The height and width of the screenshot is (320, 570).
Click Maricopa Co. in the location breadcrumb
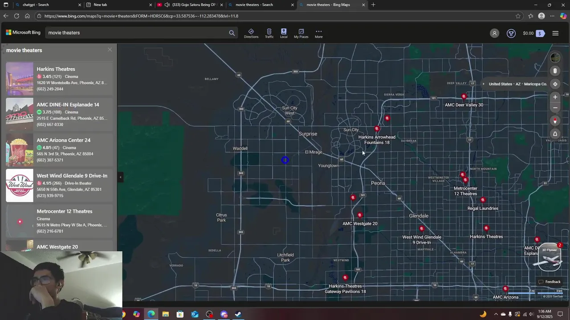[535, 84]
